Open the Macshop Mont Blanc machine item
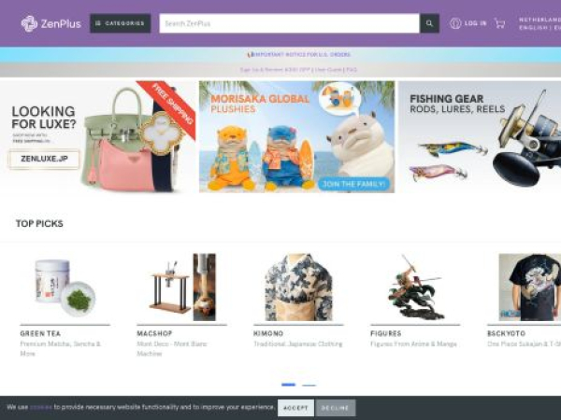The height and width of the screenshot is (420, 561). [x=181, y=287]
